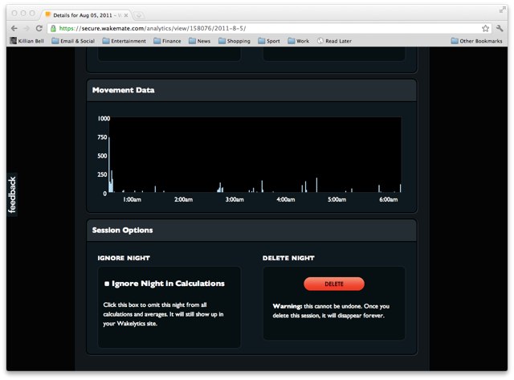Image resolution: width=514 pixels, height=380 pixels.
Task: Open the Entertainment bookmarks folder
Action: tap(124, 41)
